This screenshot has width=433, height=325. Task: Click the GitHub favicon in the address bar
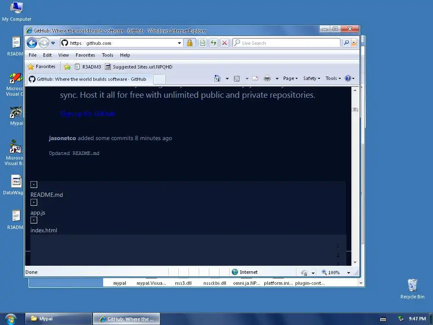coord(65,43)
